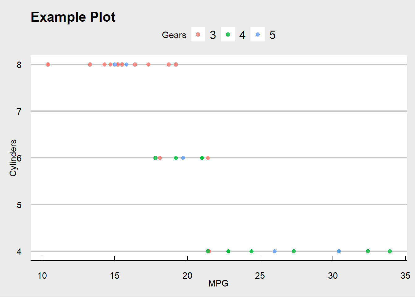
Task: Click the rightmost green point on the 4-cylinder row
Action: [390, 251]
